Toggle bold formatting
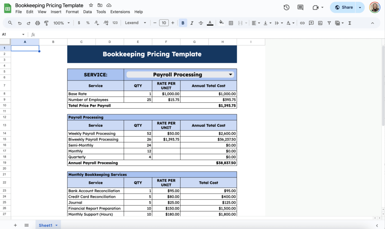Viewport: 385px width, 229px height. (183, 23)
